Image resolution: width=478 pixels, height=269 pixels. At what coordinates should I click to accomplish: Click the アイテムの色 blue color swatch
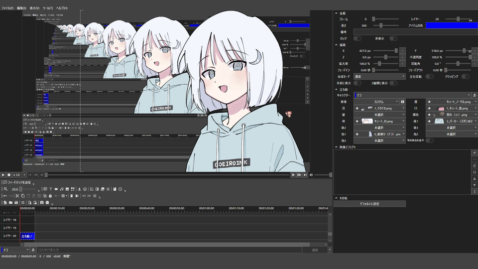[452, 25]
